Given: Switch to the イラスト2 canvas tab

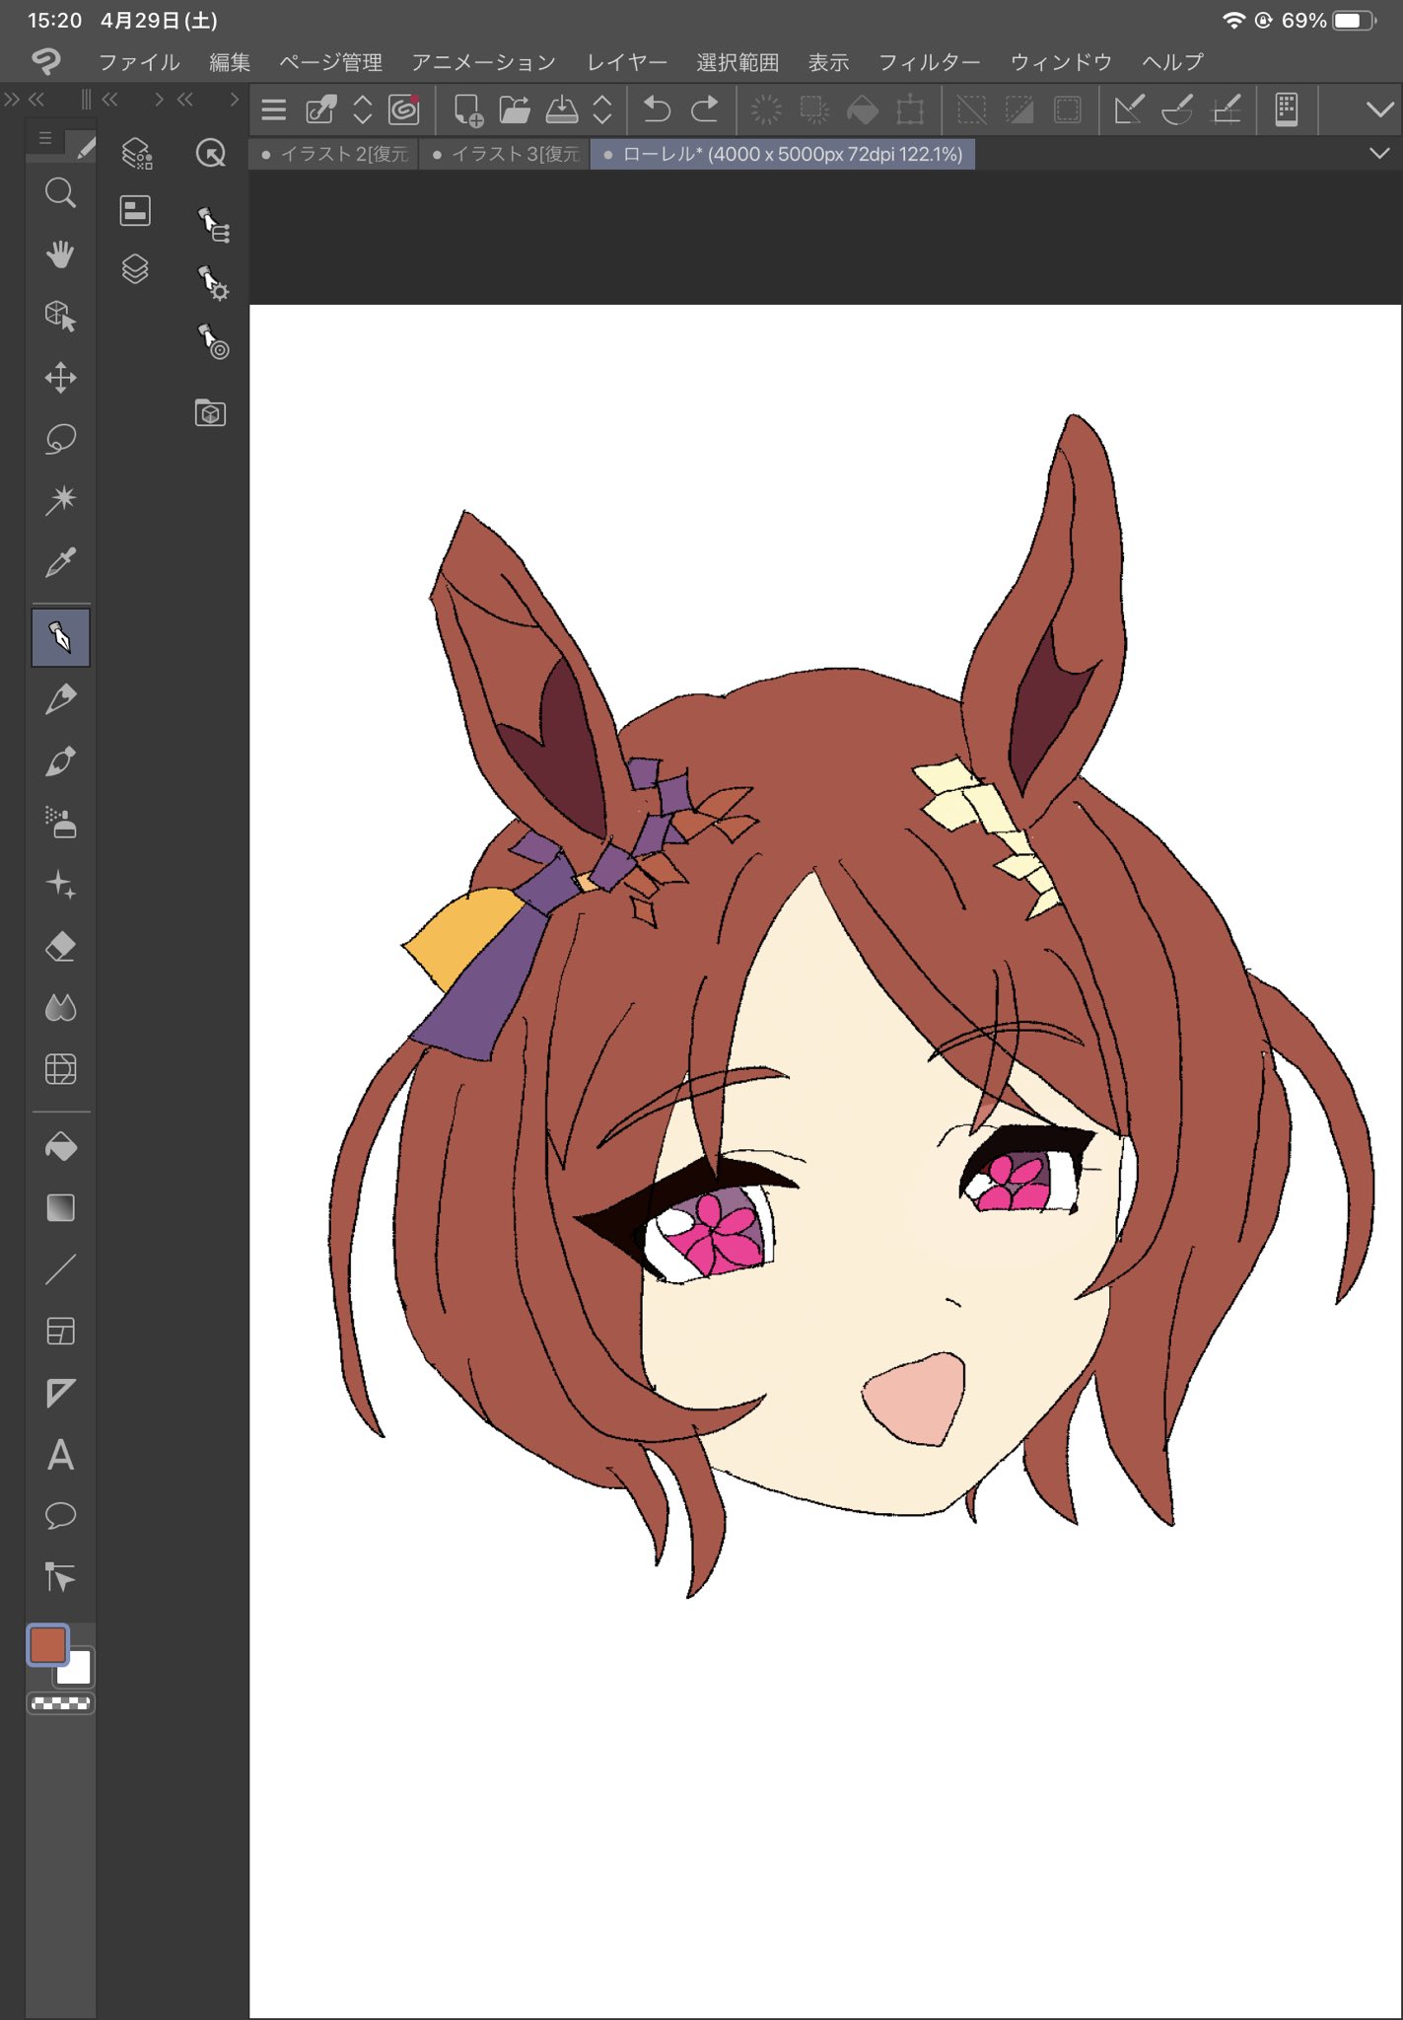Looking at the screenshot, I should 335,154.
